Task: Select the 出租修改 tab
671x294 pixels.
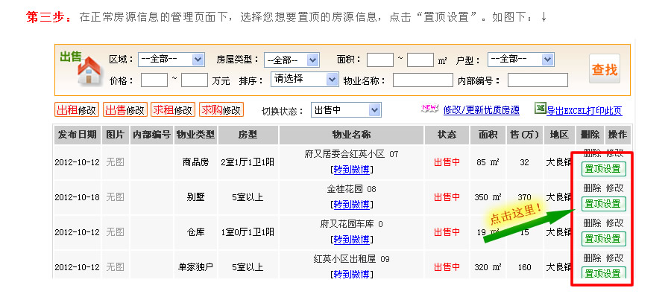Action: (77, 110)
